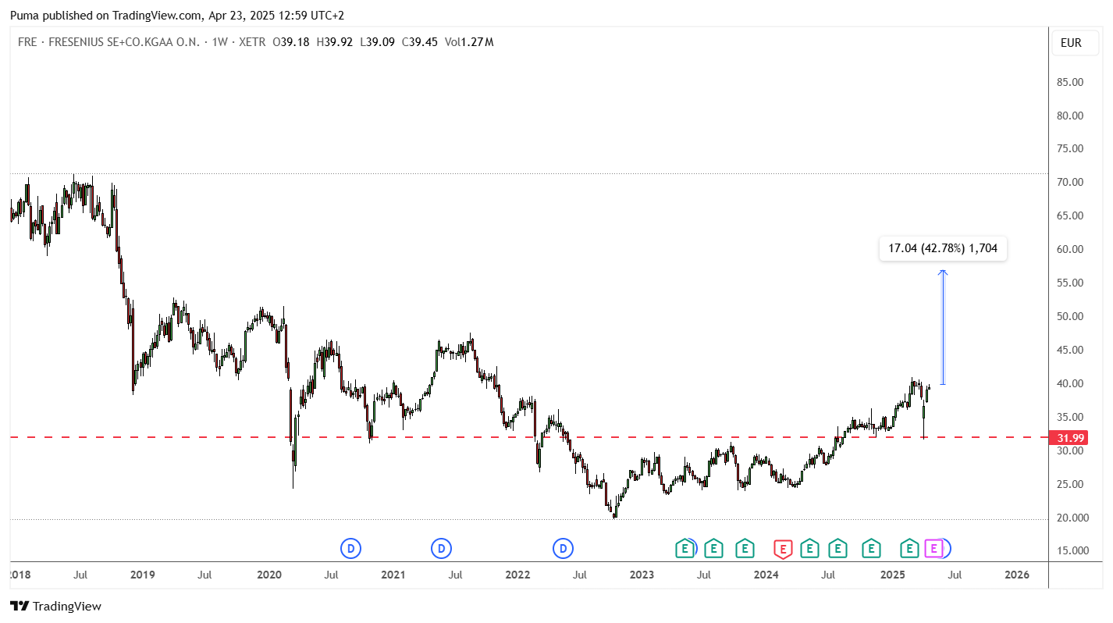
Task: Click the 20.00 price axis label
Action: (1071, 518)
